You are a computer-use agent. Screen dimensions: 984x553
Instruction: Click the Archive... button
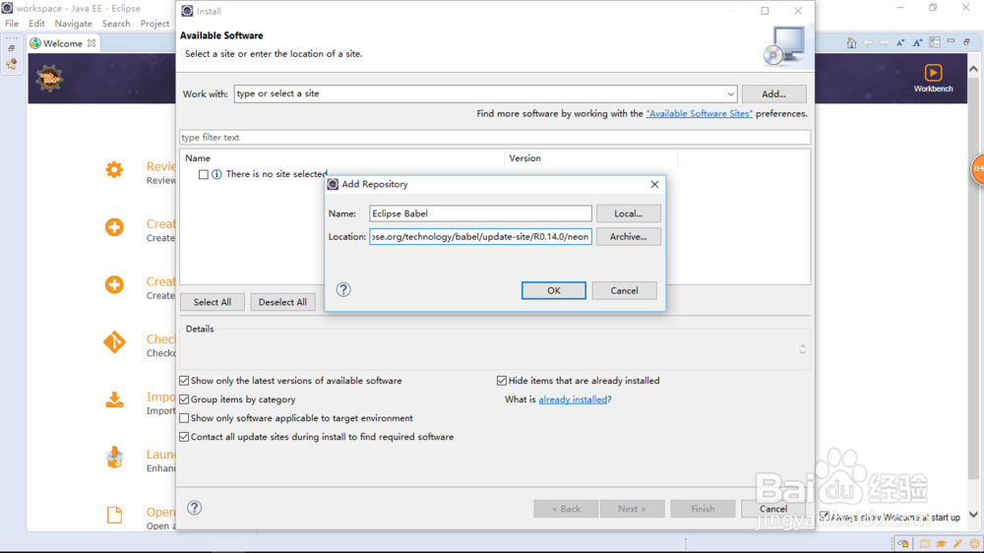point(628,236)
